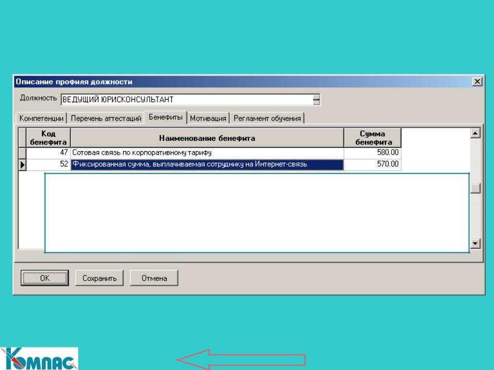The width and height of the screenshot is (494, 370).
Task: Click the Код бенефита column header
Action: [48, 138]
